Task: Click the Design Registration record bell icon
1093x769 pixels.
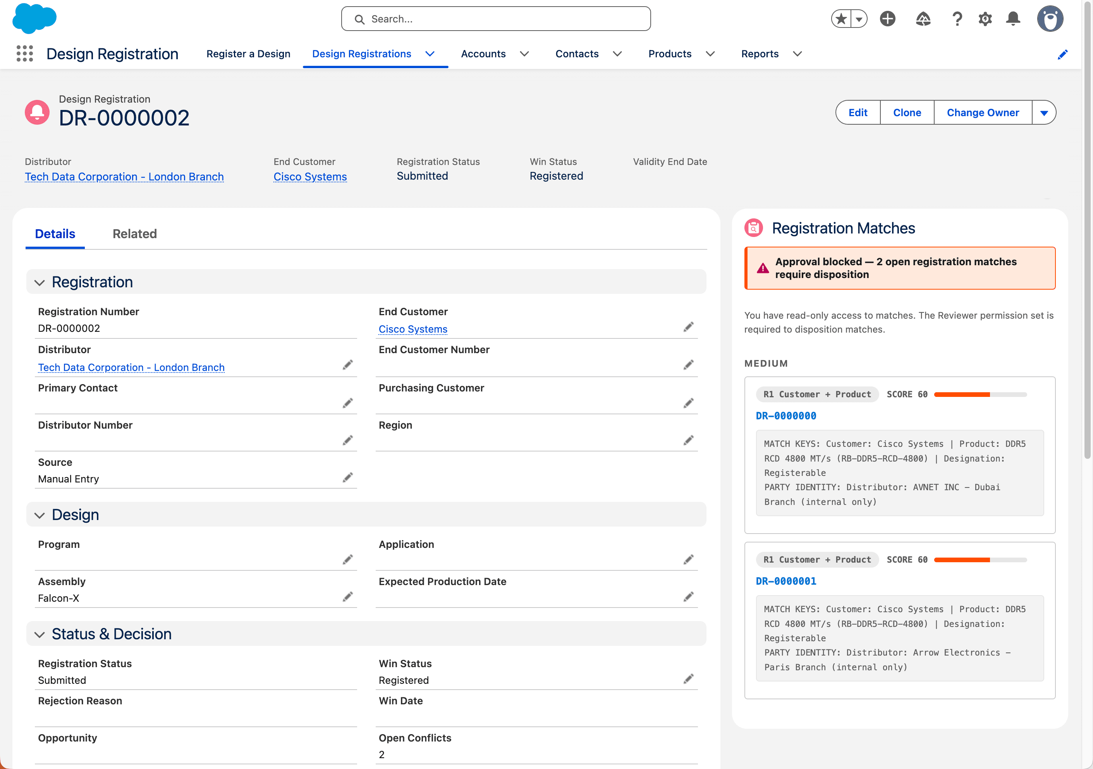Action: click(37, 112)
